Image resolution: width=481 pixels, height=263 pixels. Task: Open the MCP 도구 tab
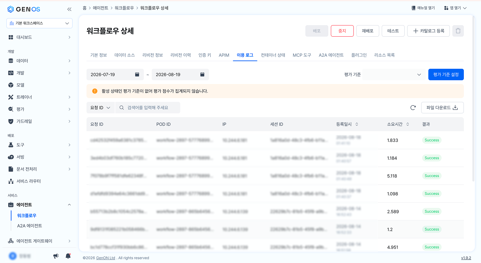[302, 55]
